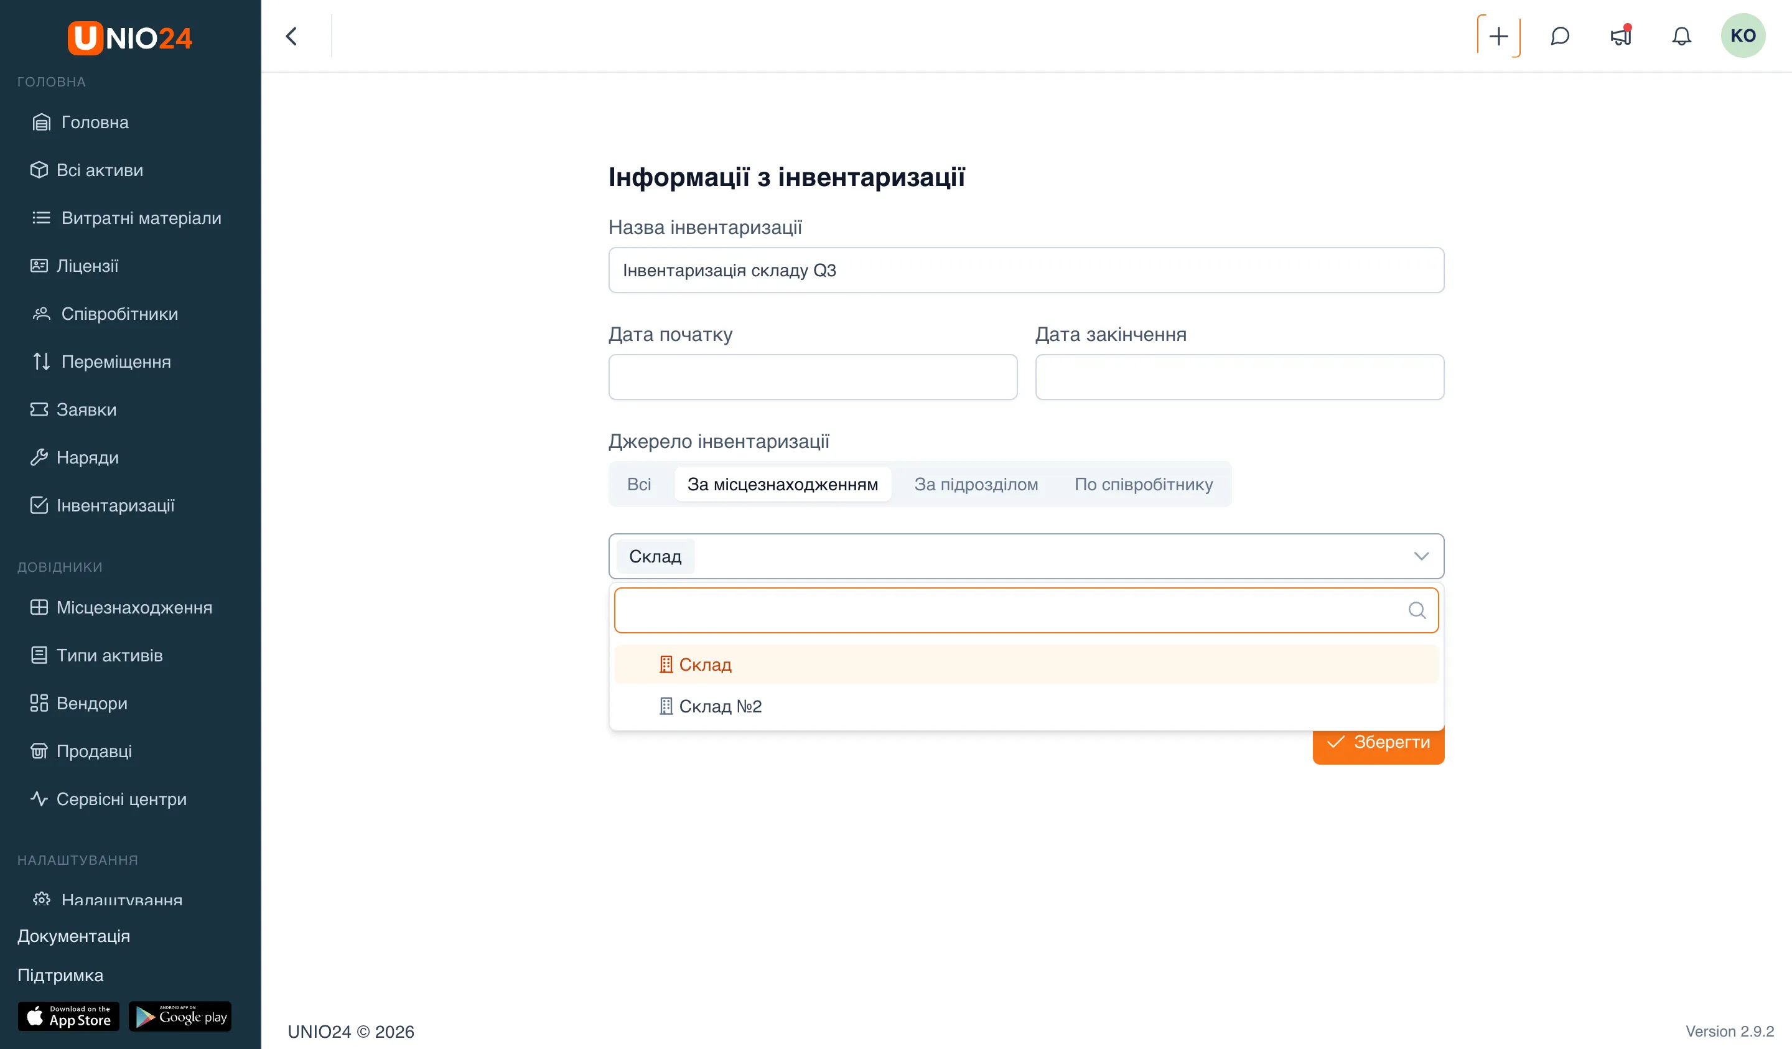This screenshot has width=1792, height=1049.
Task: Click the Інвентаризації checkbox icon
Action: [39, 506]
